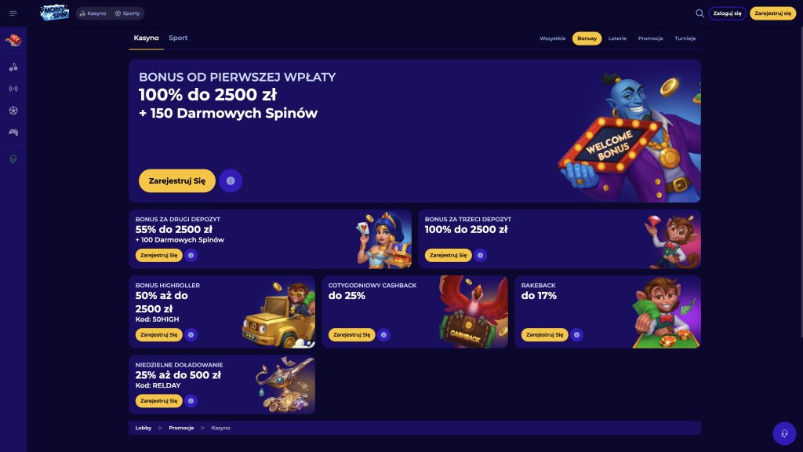Show info for the welcome bonus
803x452 pixels.
[231, 180]
